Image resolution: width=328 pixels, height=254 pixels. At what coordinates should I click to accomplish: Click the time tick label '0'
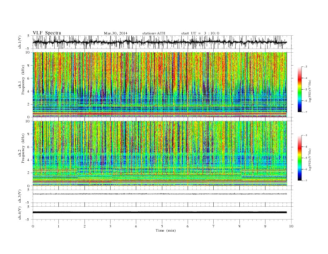[33, 226]
